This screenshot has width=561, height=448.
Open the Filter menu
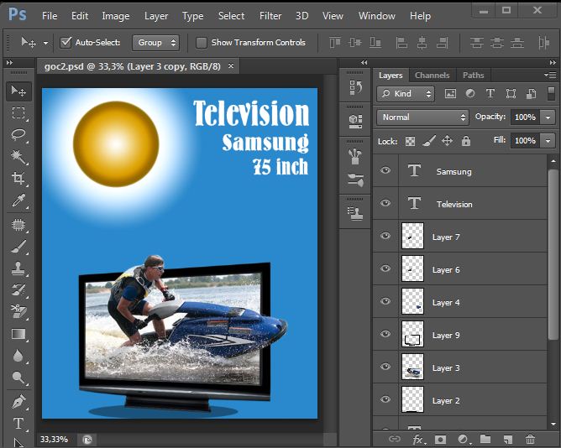point(270,15)
